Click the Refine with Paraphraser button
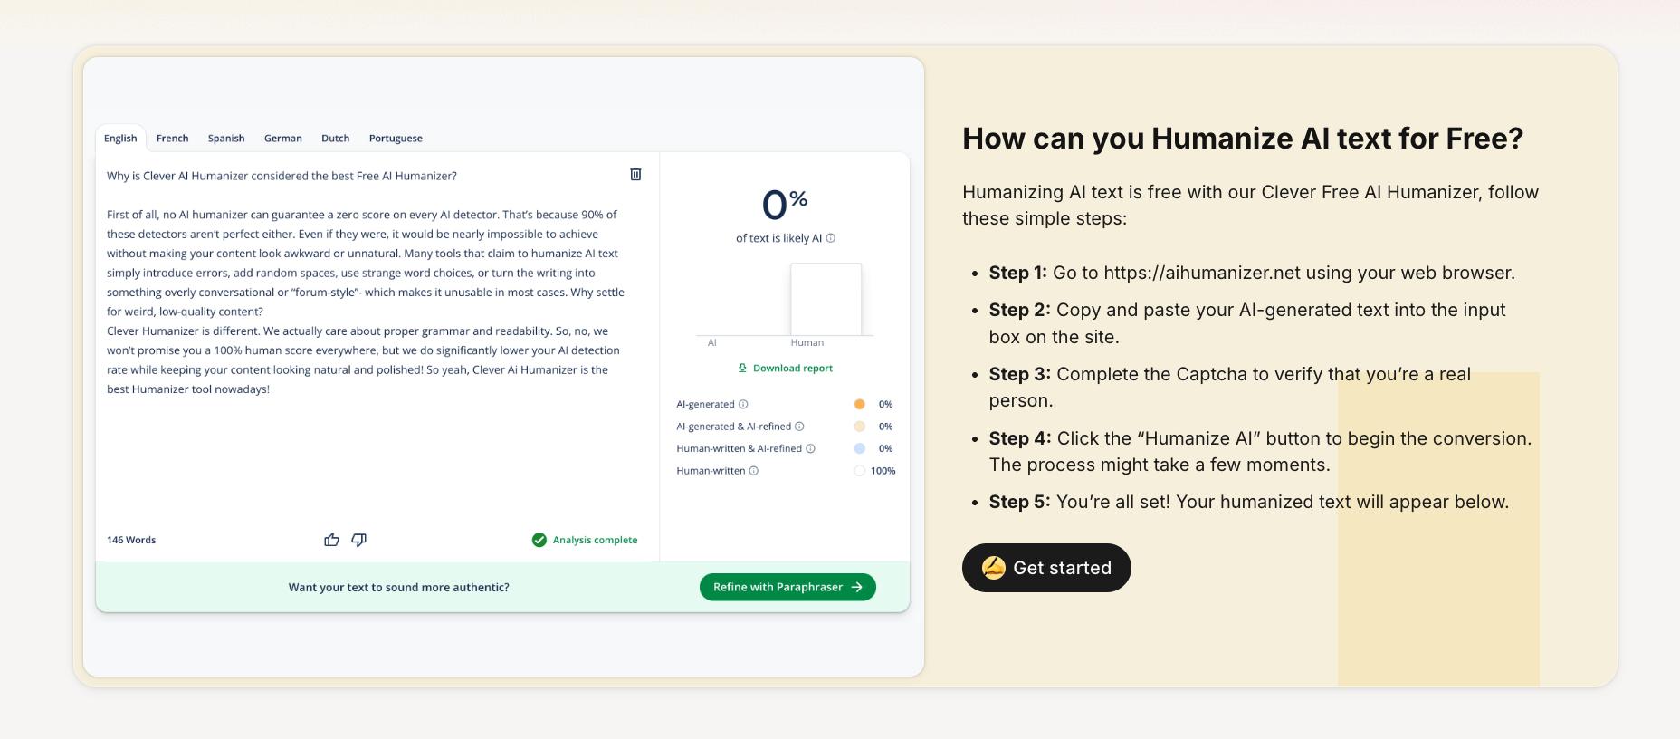The width and height of the screenshot is (1680, 739). pyautogui.click(x=787, y=587)
